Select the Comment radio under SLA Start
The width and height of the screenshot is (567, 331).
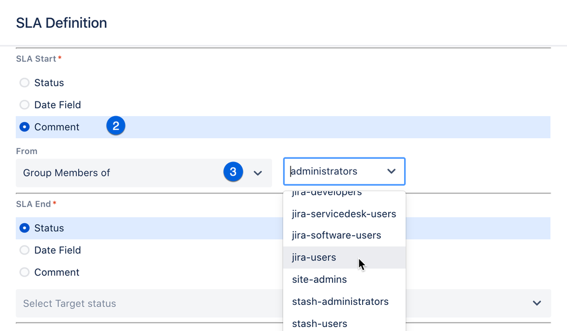[x=24, y=126]
